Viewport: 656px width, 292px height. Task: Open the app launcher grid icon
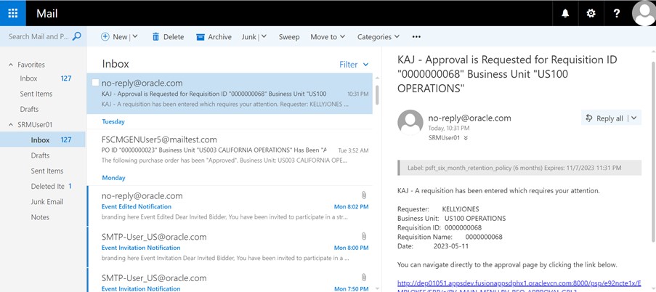(13, 13)
